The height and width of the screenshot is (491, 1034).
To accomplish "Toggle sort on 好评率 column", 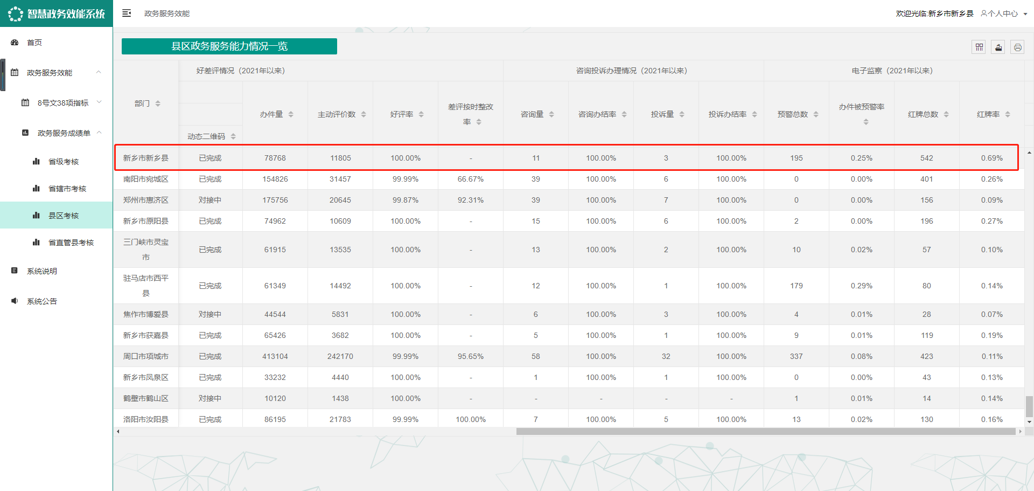I will [x=421, y=114].
